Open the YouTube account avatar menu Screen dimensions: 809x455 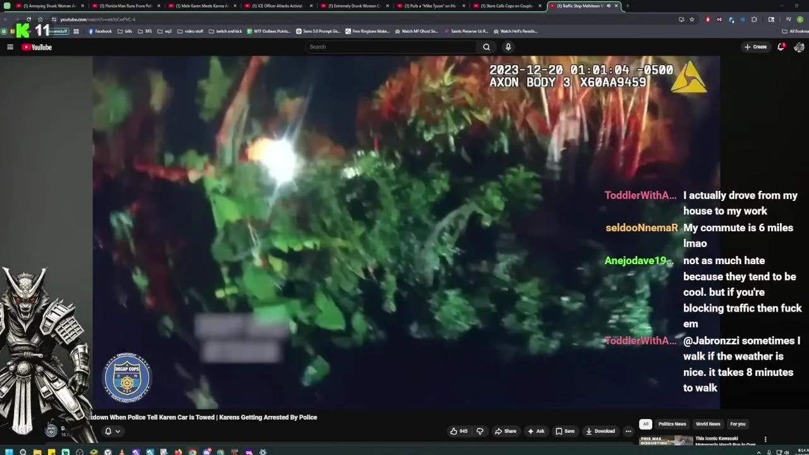[799, 47]
